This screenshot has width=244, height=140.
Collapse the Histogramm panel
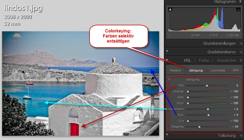[x=241, y=2]
